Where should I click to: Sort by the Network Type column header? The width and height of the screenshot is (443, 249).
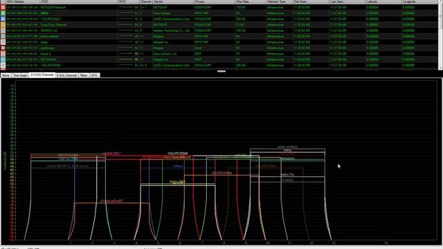(x=280, y=1)
